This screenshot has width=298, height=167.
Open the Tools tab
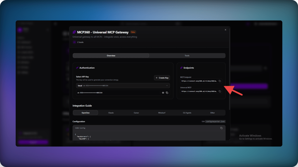click(x=187, y=56)
